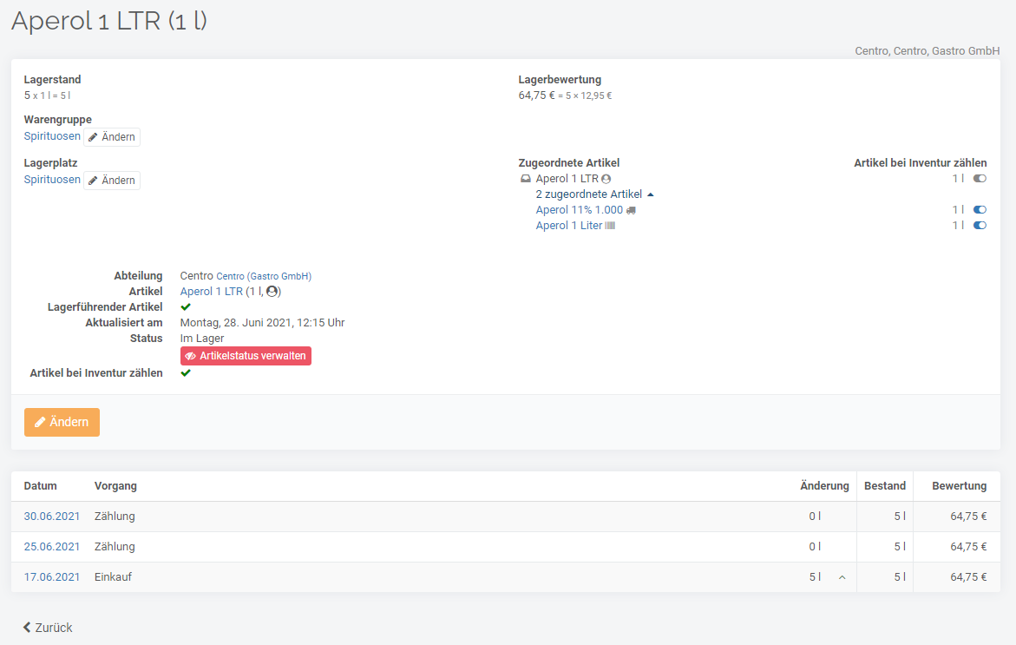Toggle the inventory count switch for Aperol 1 Liter
Image resolution: width=1016 pixels, height=645 pixels.
point(980,226)
